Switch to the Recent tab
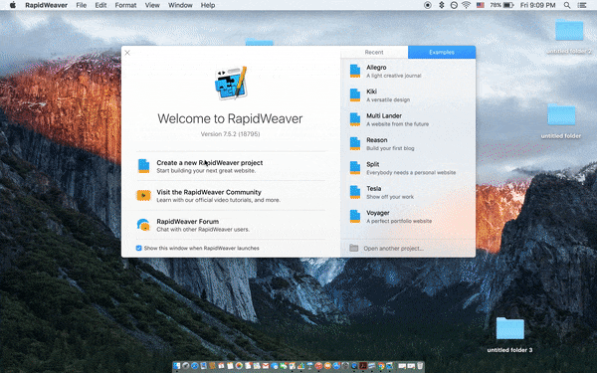Screen dimensions: 597x373 click(374, 52)
